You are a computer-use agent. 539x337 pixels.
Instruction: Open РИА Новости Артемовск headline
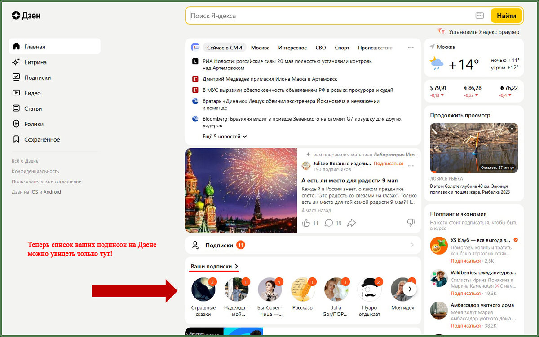coord(287,65)
